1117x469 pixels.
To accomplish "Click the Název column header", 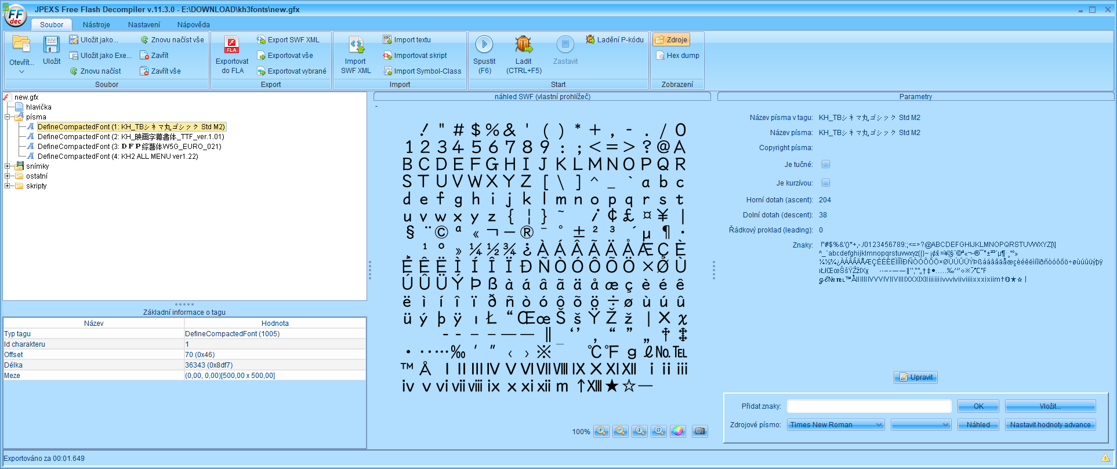I will [x=94, y=323].
